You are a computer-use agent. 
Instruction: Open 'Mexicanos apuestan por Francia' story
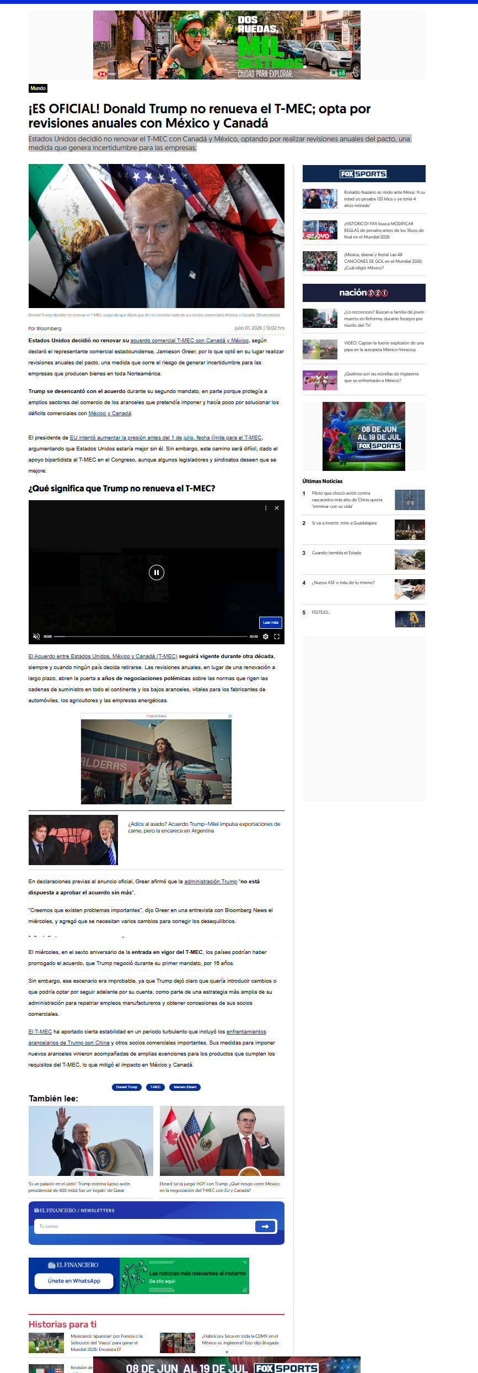point(106,1343)
